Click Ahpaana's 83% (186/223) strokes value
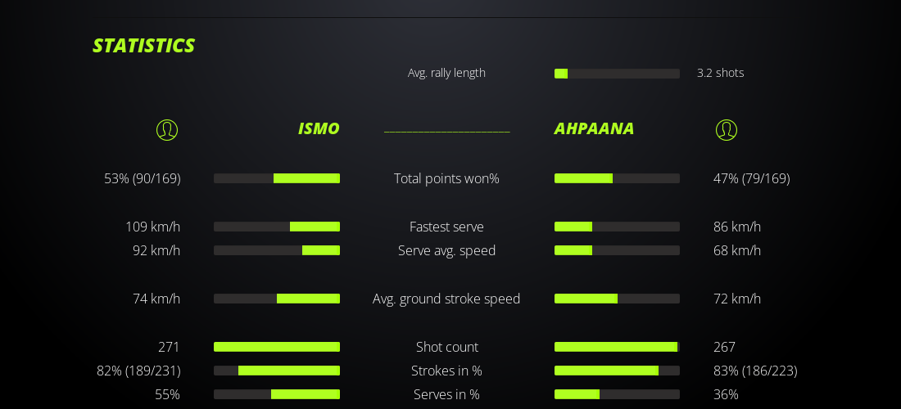 click(755, 371)
